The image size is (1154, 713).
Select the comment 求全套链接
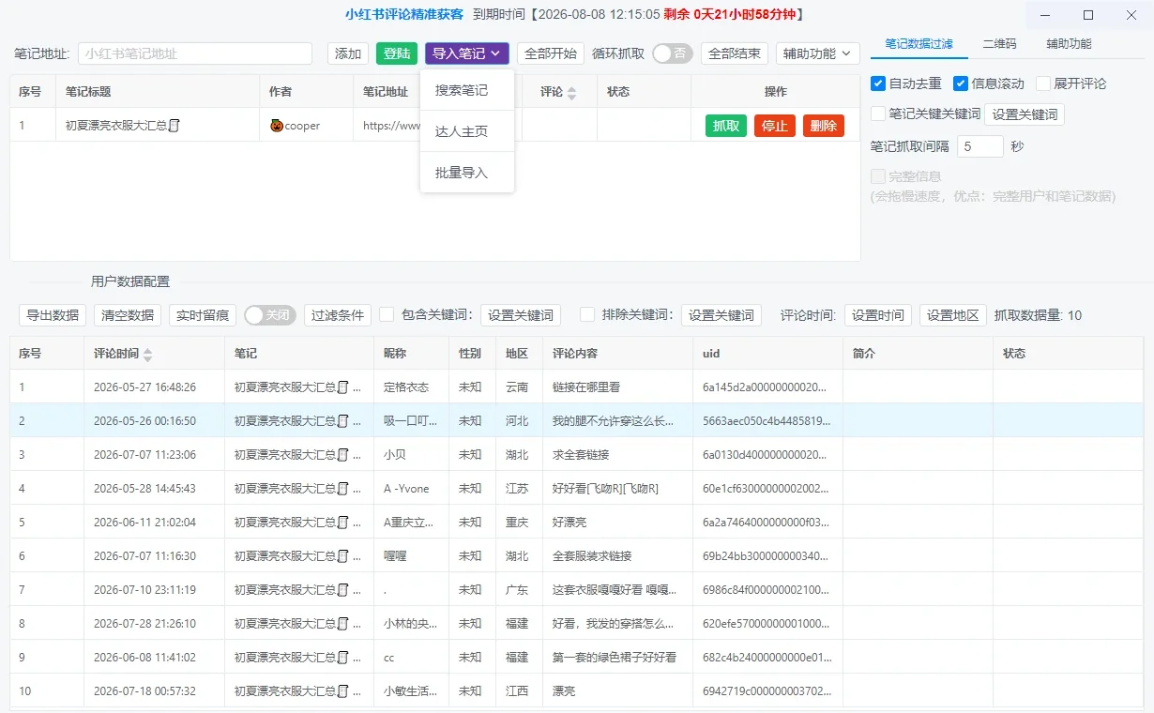(581, 454)
